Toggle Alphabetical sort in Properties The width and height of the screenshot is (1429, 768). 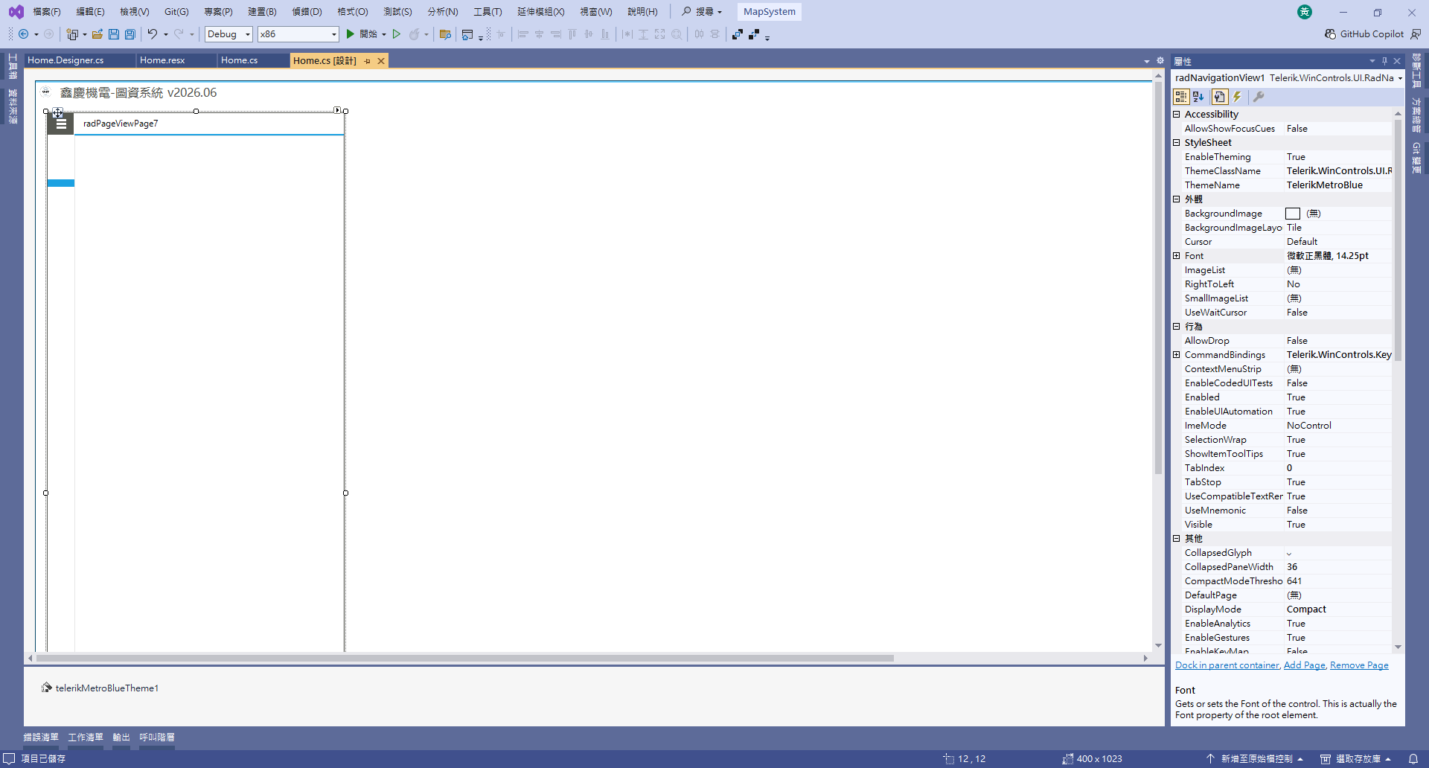tap(1198, 97)
